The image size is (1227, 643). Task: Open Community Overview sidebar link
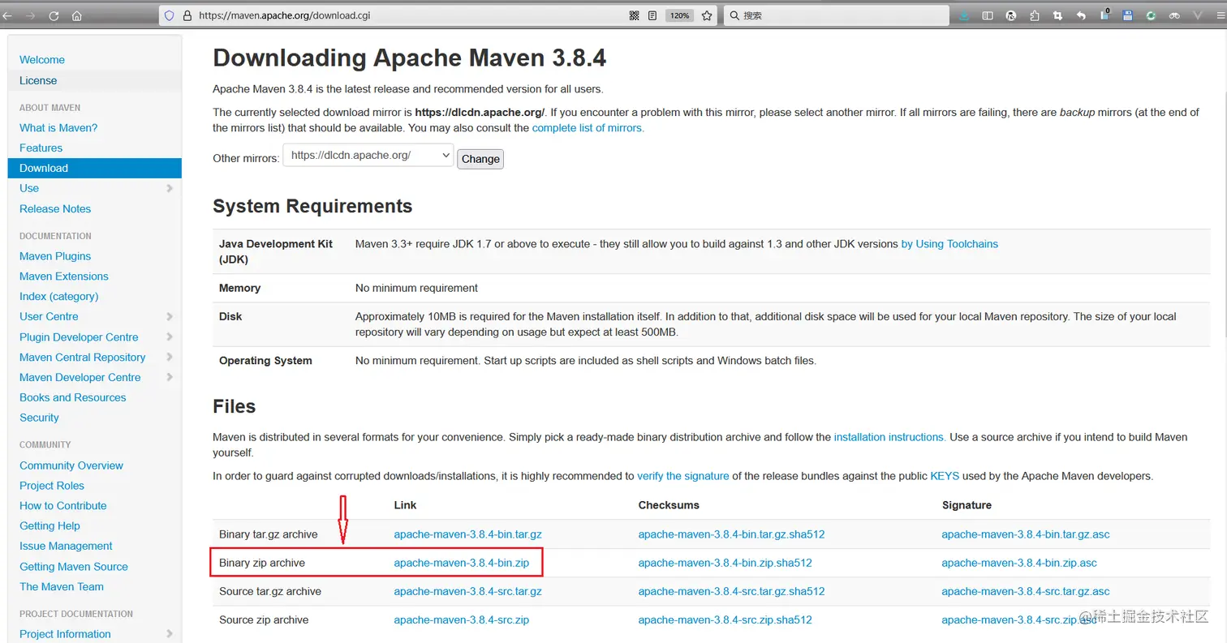tap(71, 465)
